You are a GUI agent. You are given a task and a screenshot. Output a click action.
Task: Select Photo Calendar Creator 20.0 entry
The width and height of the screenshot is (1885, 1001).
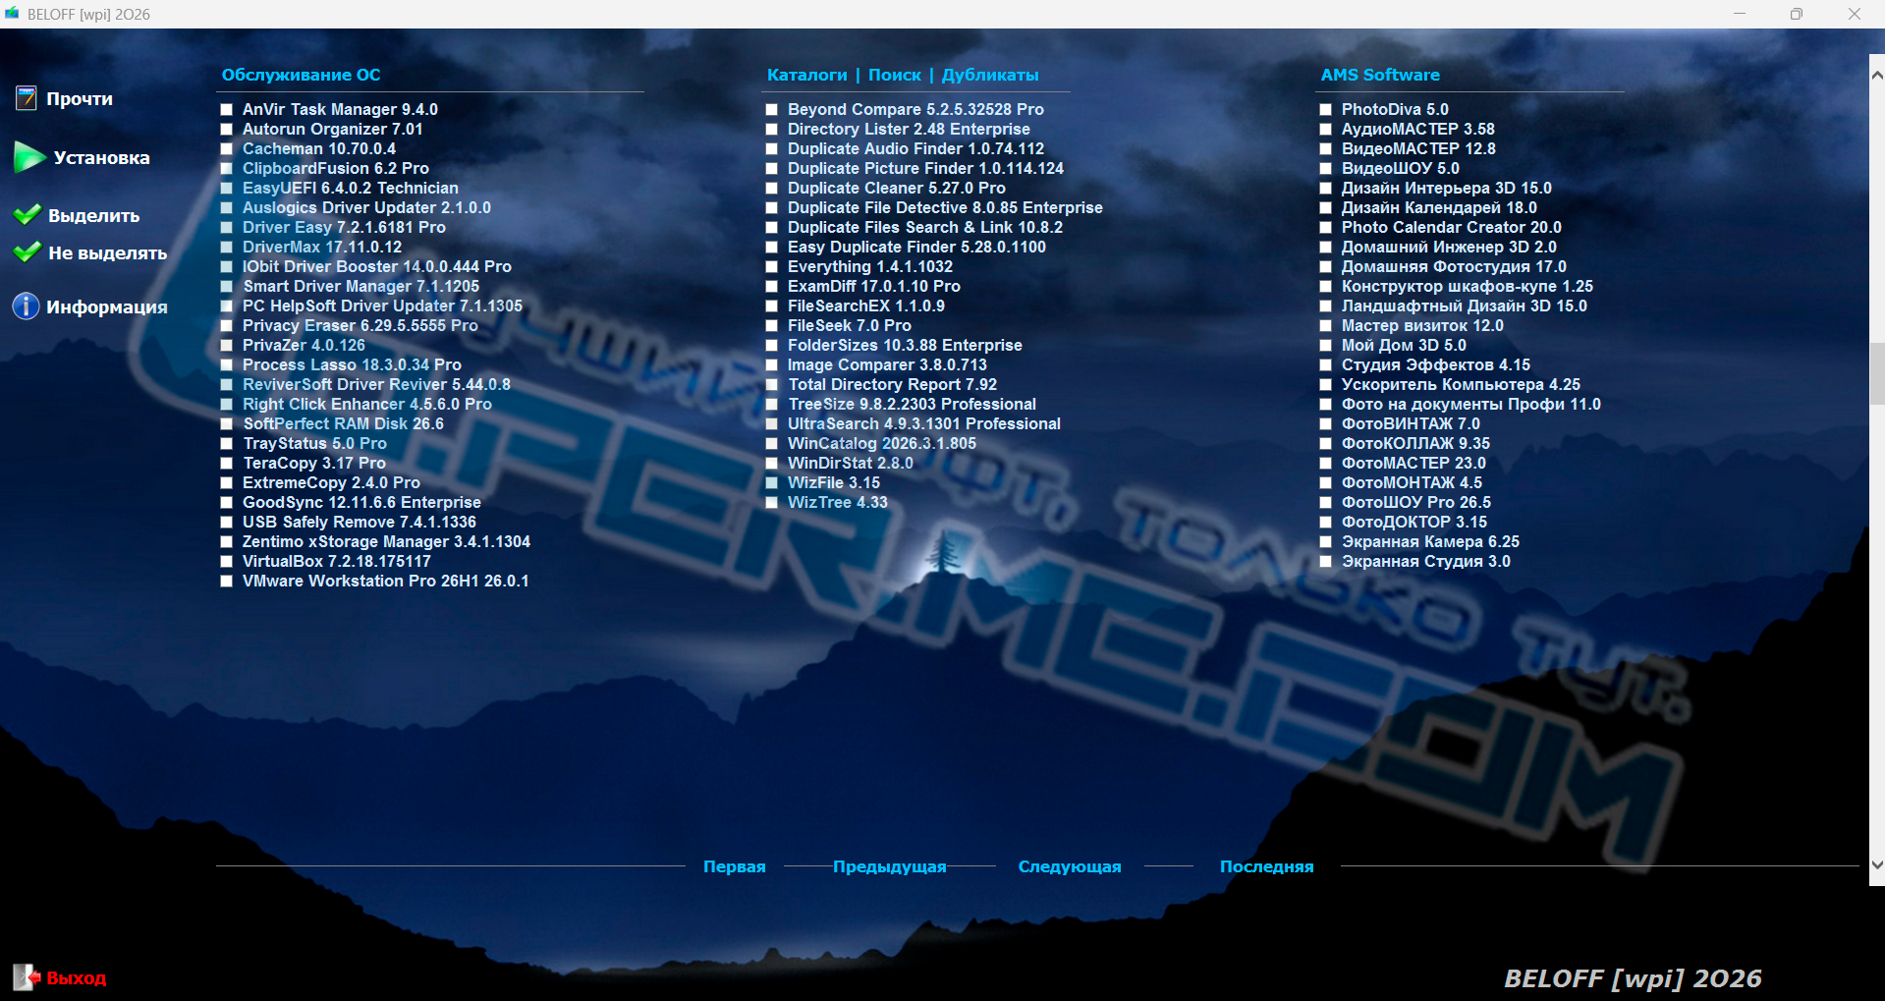(1451, 228)
